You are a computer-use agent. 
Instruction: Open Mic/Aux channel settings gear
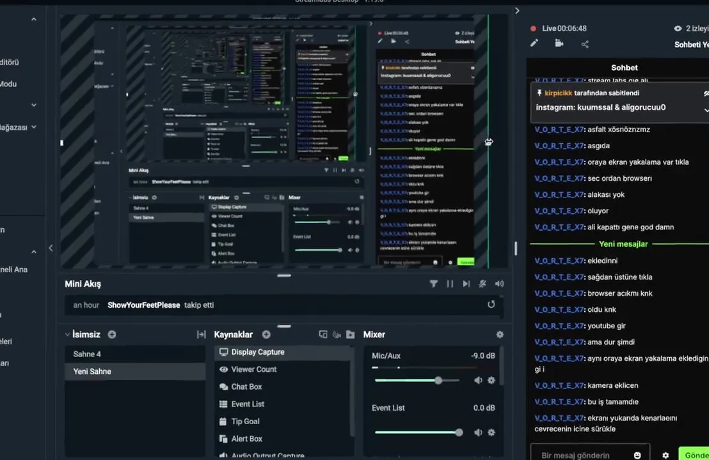click(491, 380)
